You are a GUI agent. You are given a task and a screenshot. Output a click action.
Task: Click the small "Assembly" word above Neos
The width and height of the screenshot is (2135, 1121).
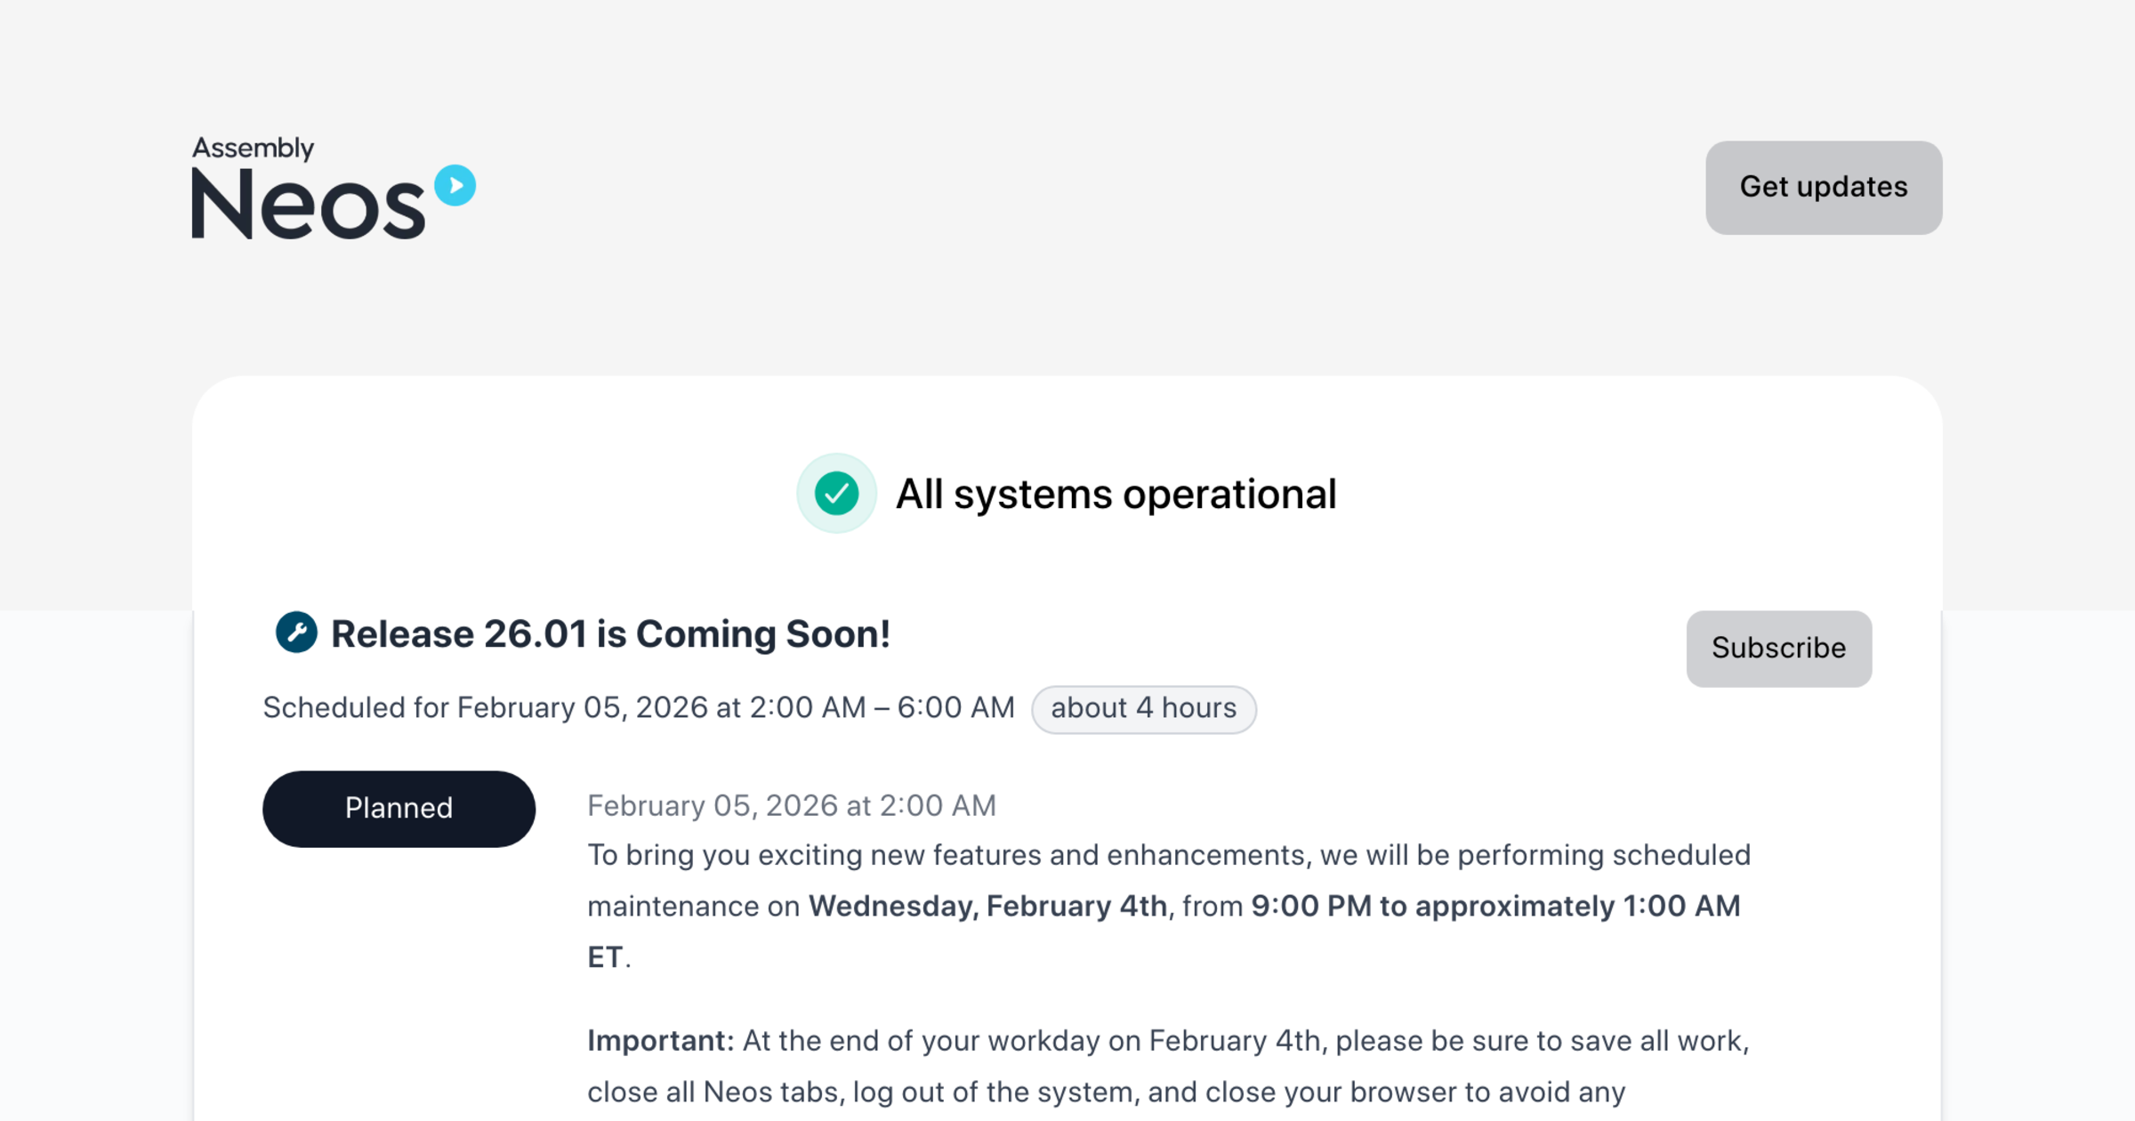click(254, 147)
